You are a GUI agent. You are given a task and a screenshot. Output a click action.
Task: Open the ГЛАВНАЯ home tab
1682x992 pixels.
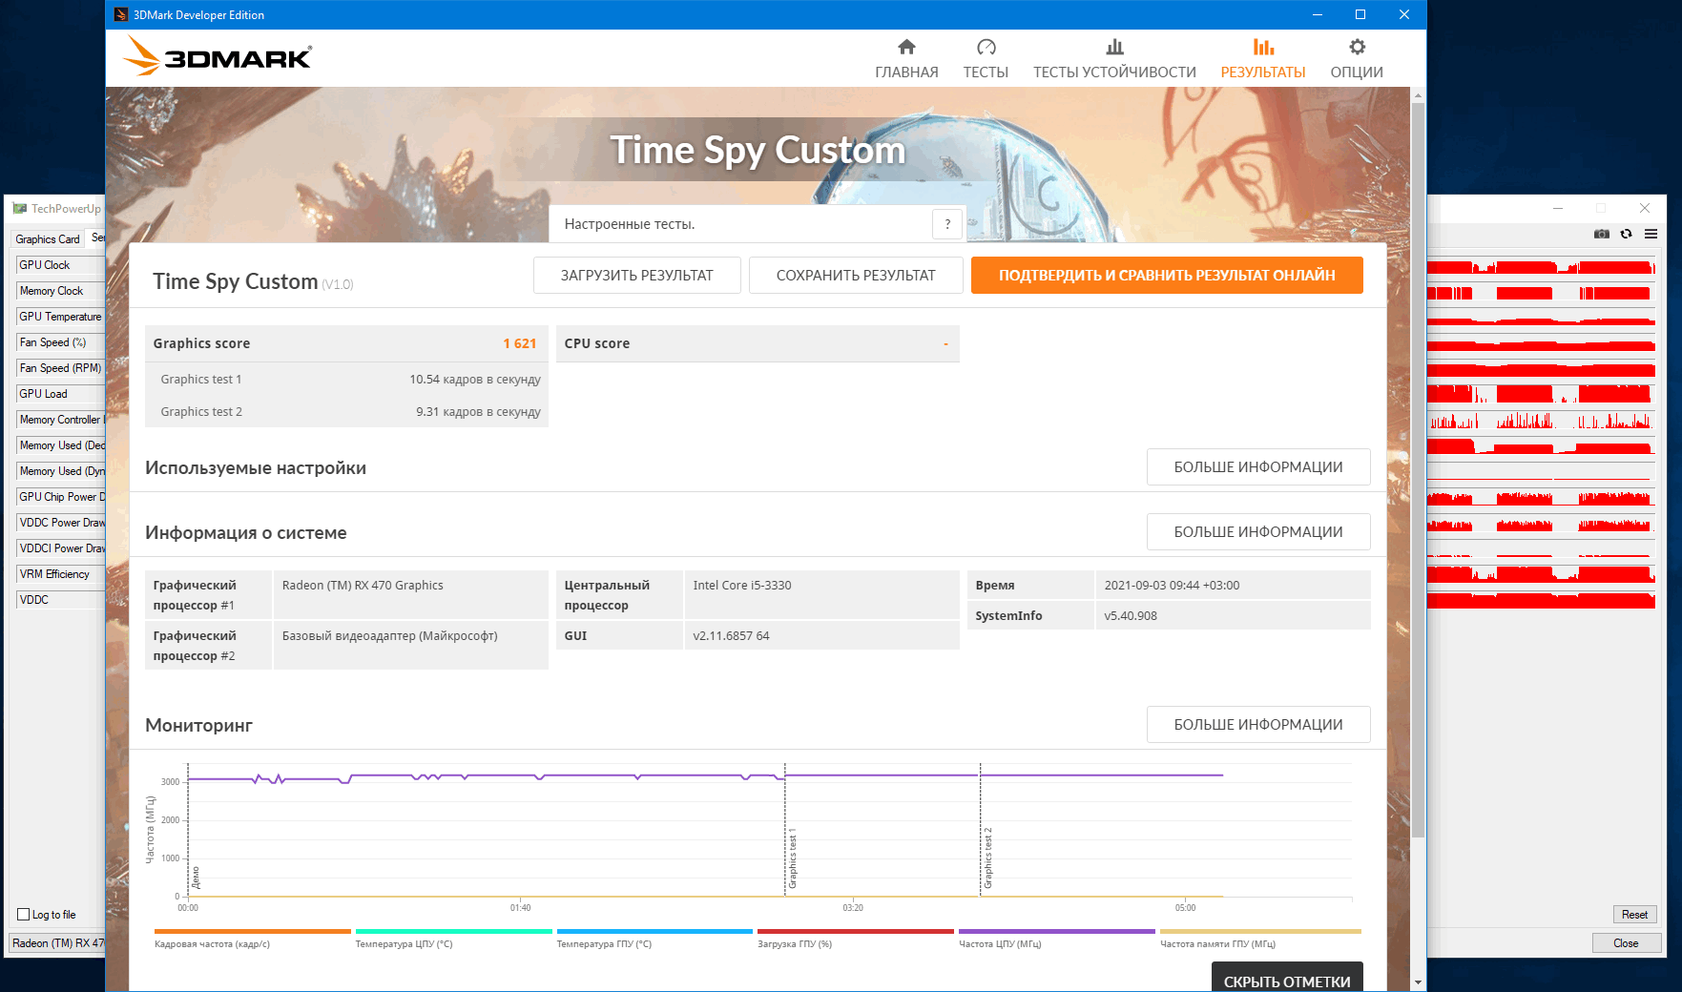tap(906, 59)
